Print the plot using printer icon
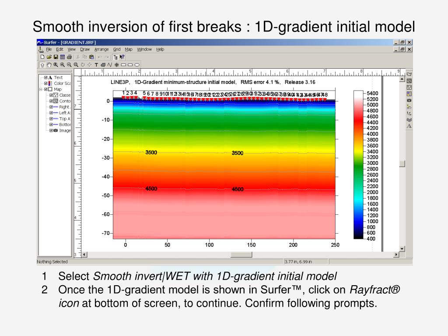The width and height of the screenshot is (448, 336). (69, 57)
